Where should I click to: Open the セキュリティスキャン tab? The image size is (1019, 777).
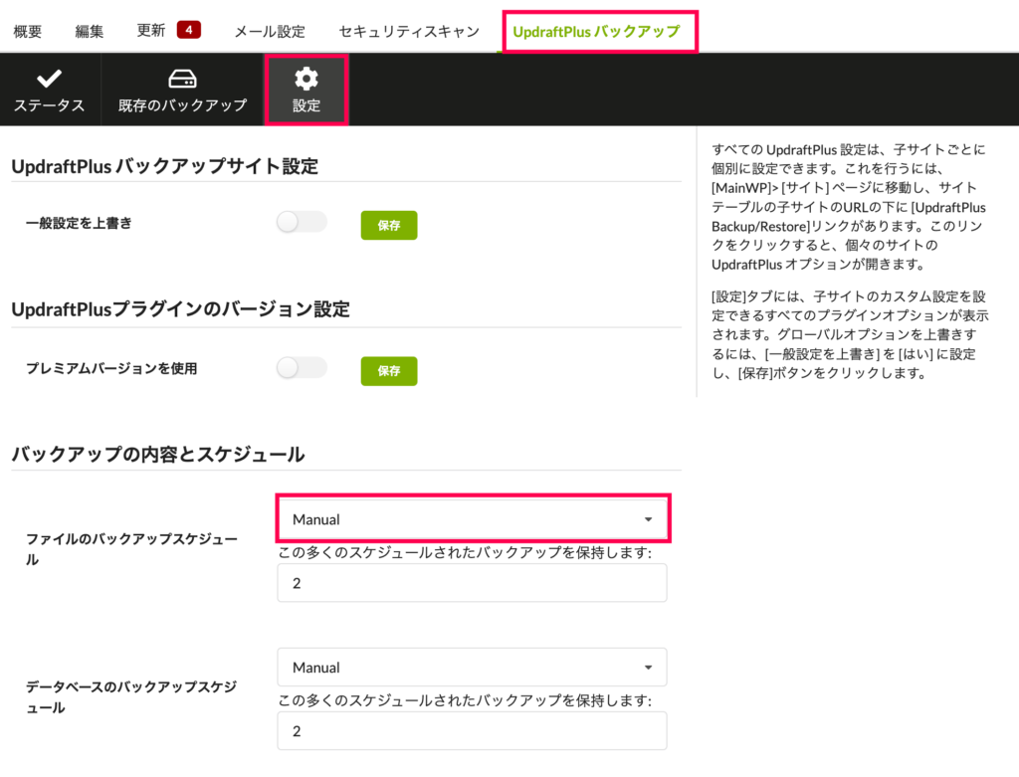coord(409,31)
